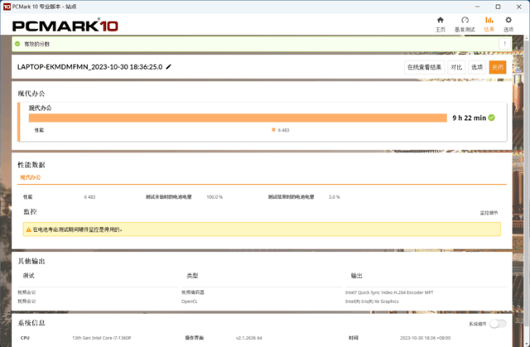Click the v2.1.2636 64 version value

click(248, 338)
